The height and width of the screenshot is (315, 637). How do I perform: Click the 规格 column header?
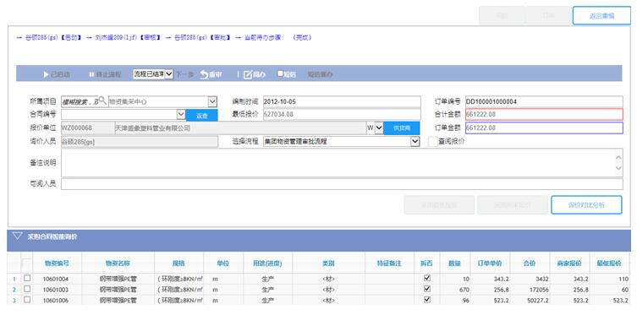178,263
